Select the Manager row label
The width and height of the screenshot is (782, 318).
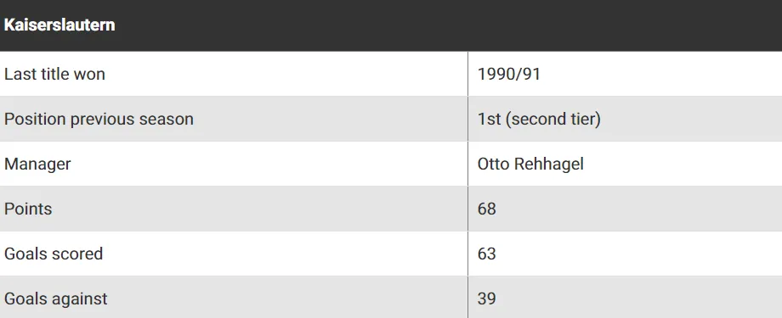(37, 165)
